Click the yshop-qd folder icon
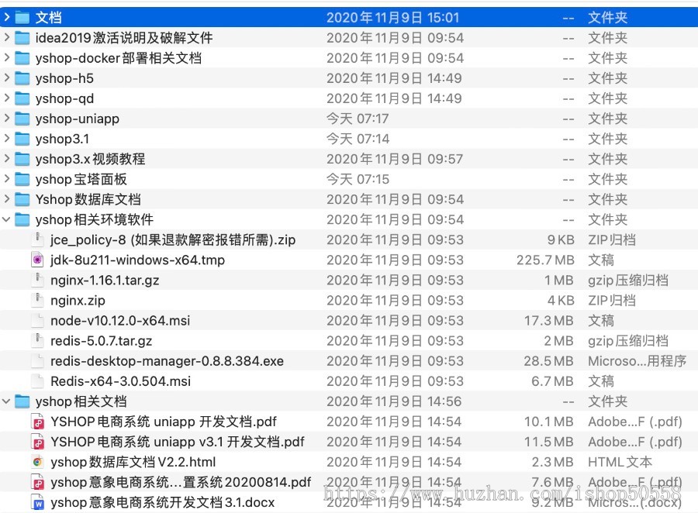This screenshot has height=513, width=698. click(x=22, y=98)
